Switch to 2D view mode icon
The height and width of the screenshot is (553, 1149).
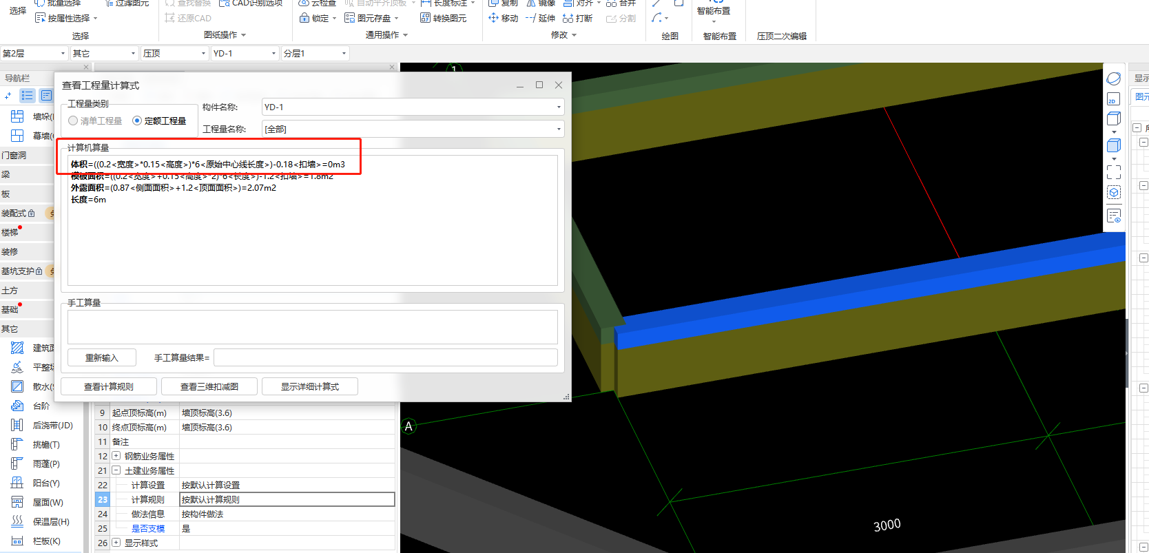click(1114, 99)
